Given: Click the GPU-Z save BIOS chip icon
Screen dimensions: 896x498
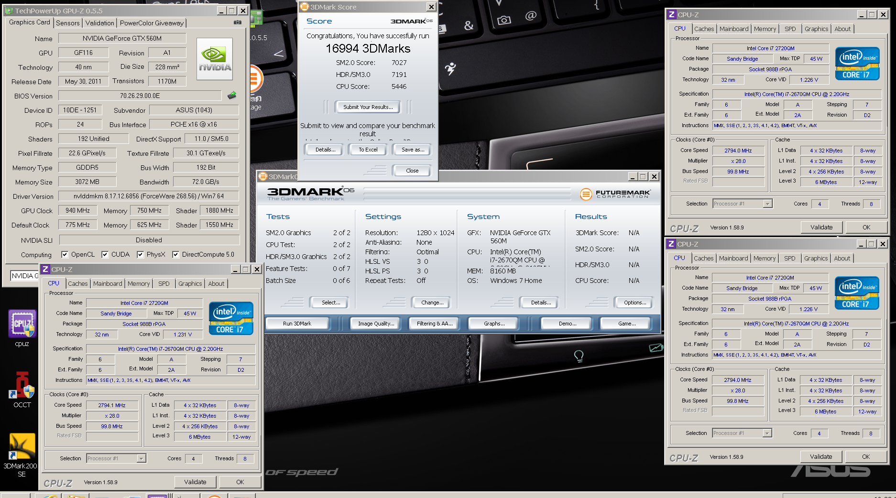Looking at the screenshot, I should click(232, 96).
